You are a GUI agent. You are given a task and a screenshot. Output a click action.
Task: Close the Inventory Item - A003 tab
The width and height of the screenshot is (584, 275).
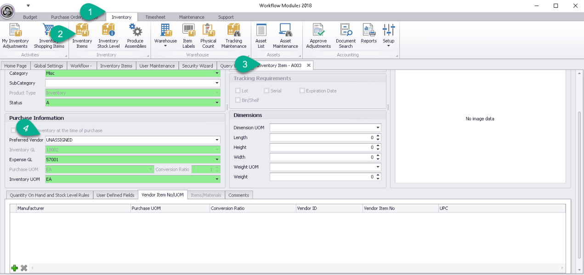[309, 66]
